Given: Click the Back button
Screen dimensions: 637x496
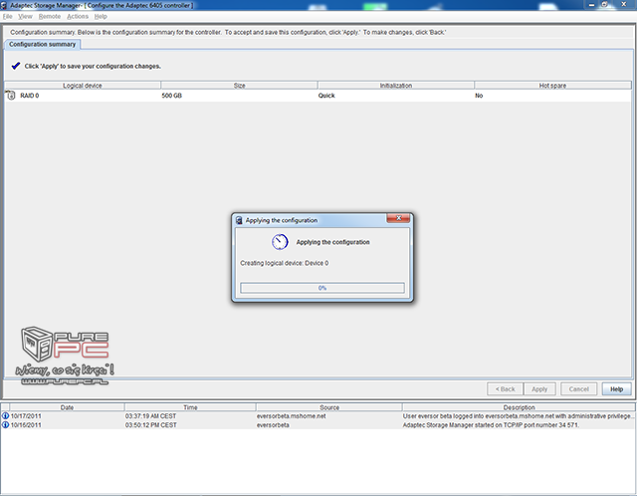Looking at the screenshot, I should tap(505, 389).
